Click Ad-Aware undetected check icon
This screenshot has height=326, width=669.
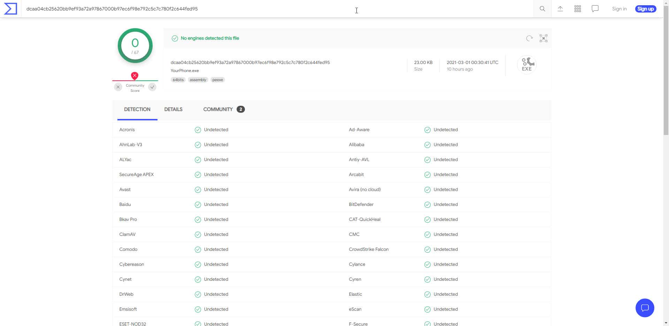[x=427, y=130]
